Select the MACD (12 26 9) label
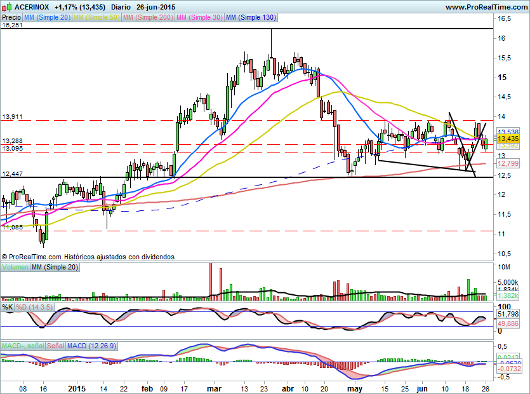This screenshot has height=394, width=530. click(x=91, y=346)
